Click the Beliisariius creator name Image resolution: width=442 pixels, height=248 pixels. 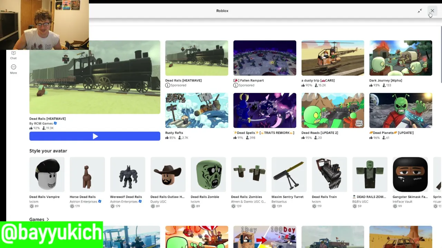(279, 201)
